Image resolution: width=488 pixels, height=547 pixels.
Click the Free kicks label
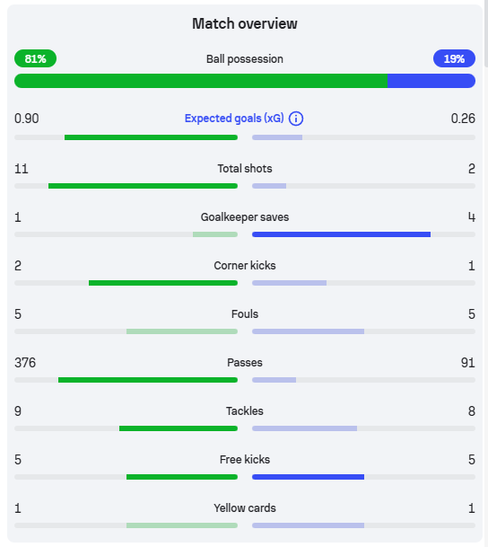click(x=245, y=460)
